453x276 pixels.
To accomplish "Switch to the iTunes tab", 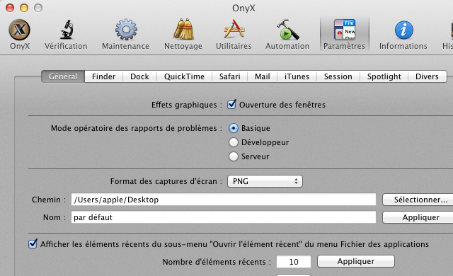I will 297,76.
